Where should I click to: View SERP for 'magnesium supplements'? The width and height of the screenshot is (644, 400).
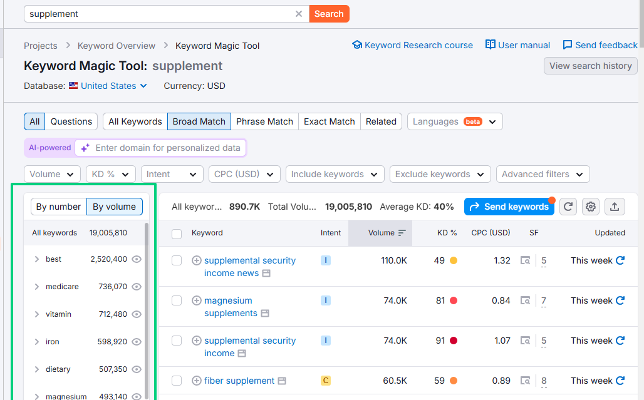(525, 300)
